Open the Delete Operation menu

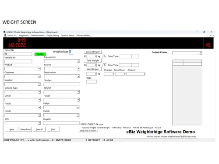38,35
